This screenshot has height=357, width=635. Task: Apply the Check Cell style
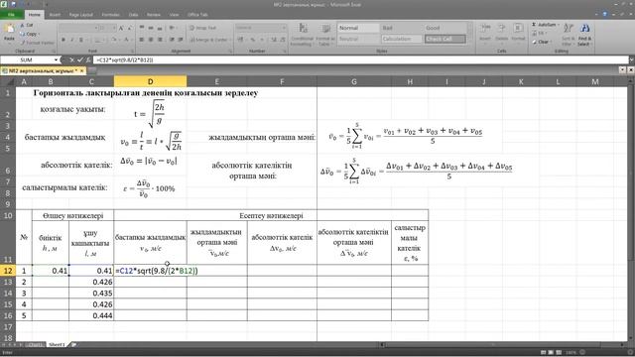444,39
